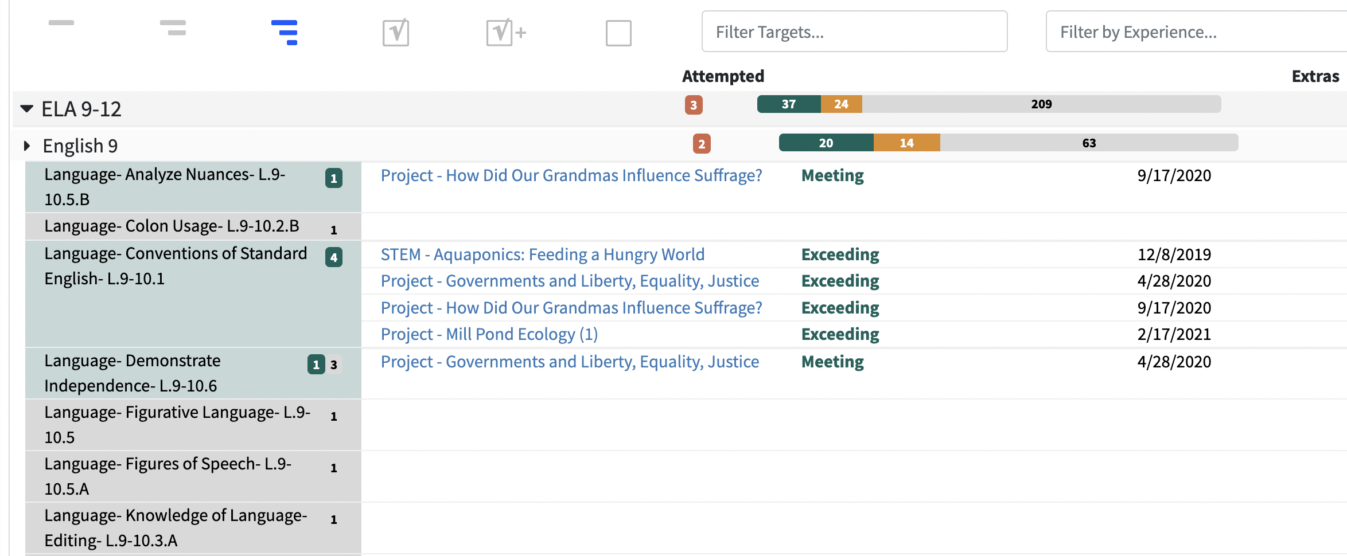The image size is (1347, 556).
Task: Select the single-level outline view icon
Action: [x=61, y=23]
